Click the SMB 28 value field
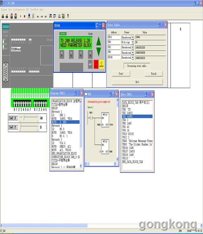Viewport: 203px width, 234px height. pyautogui.click(x=43, y=118)
